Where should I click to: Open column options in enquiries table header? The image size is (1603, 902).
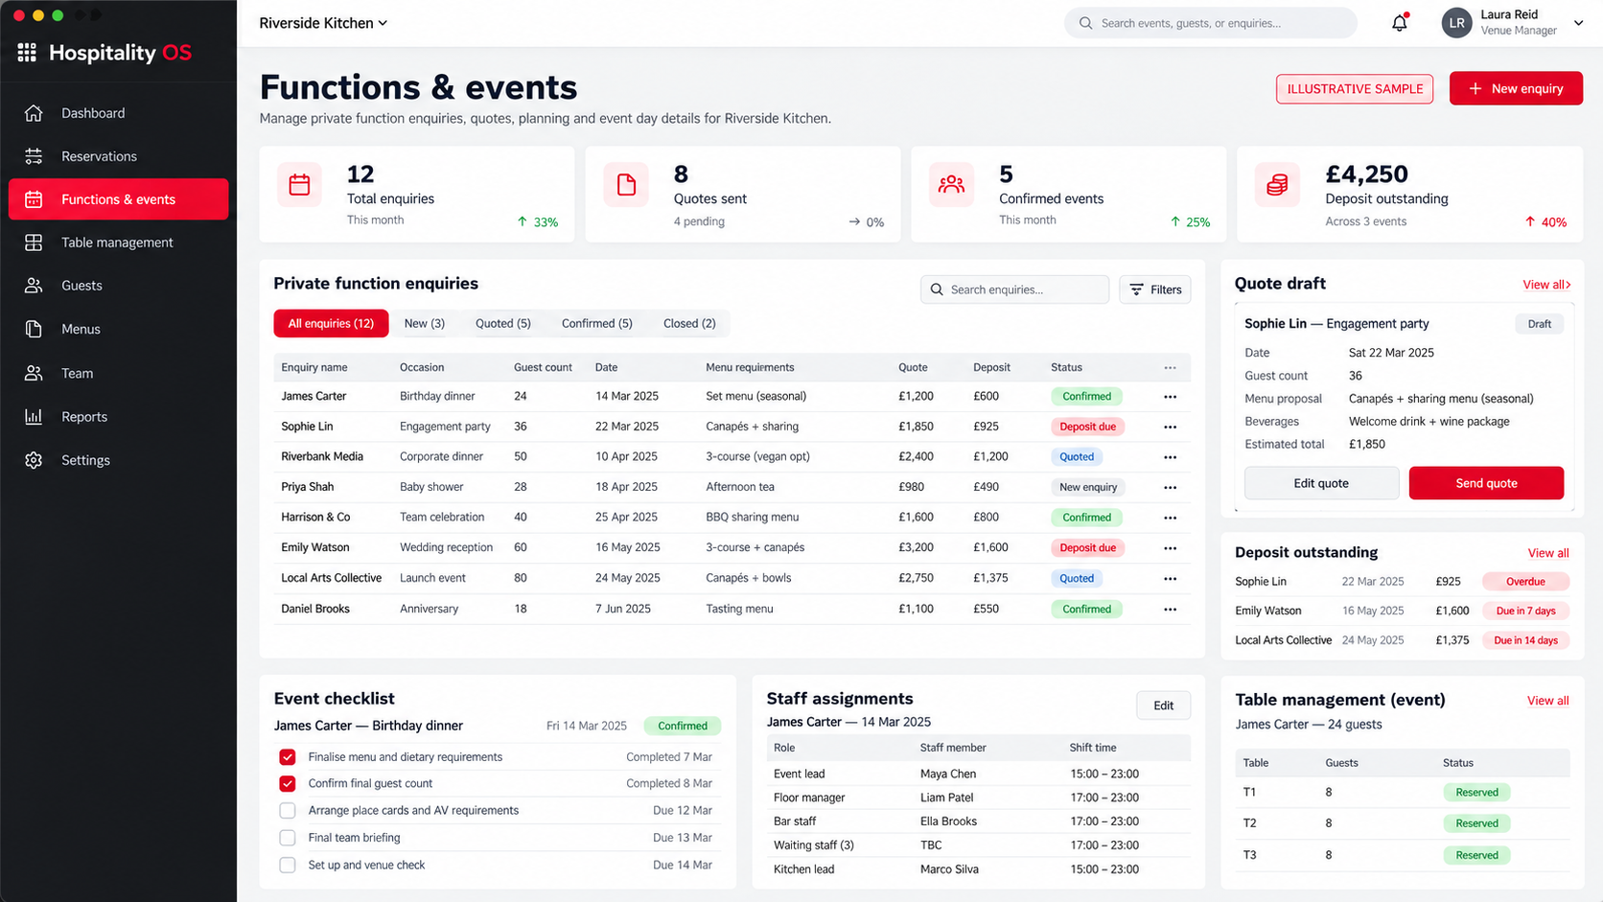[1170, 368]
